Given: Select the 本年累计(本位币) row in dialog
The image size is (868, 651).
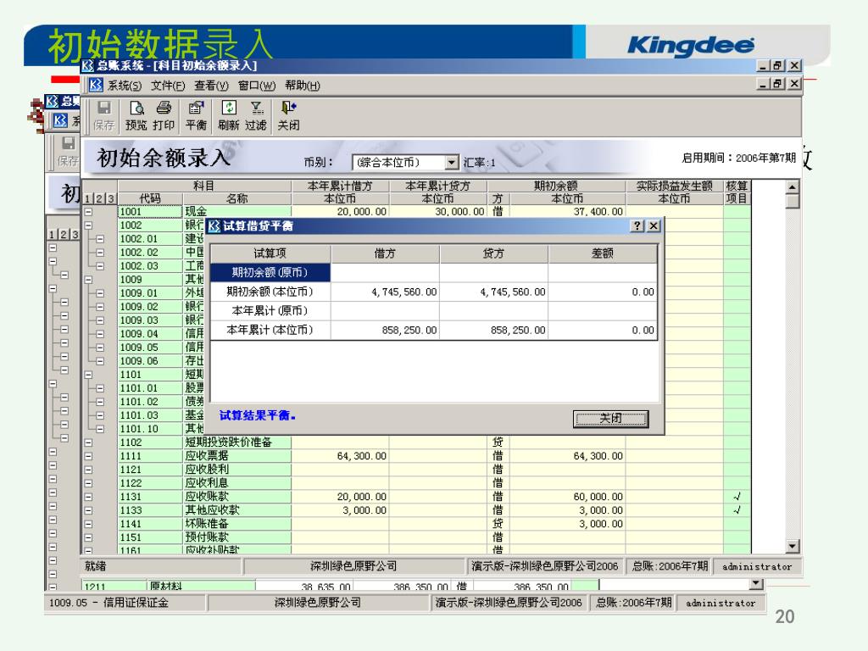Looking at the screenshot, I should click(x=434, y=330).
